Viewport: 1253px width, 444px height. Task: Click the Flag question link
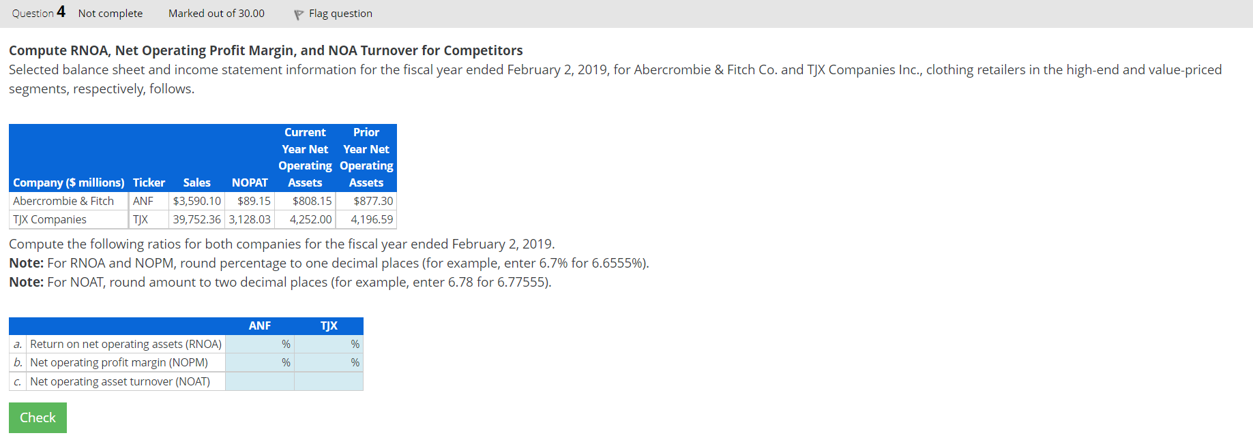tap(340, 13)
